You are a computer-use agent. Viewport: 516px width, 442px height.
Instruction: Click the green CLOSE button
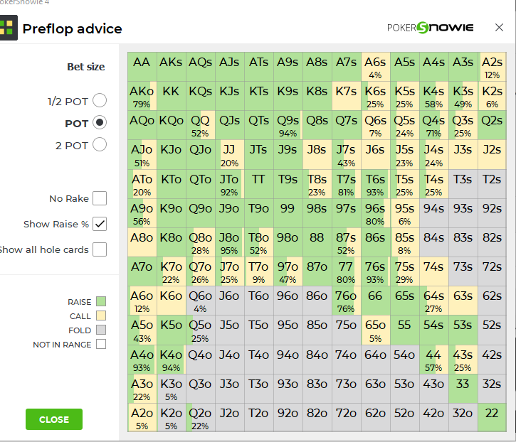pyautogui.click(x=54, y=419)
